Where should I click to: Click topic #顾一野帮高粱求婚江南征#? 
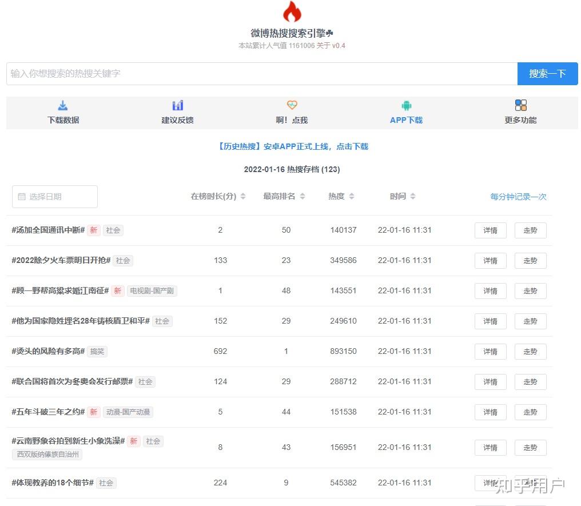click(60, 291)
